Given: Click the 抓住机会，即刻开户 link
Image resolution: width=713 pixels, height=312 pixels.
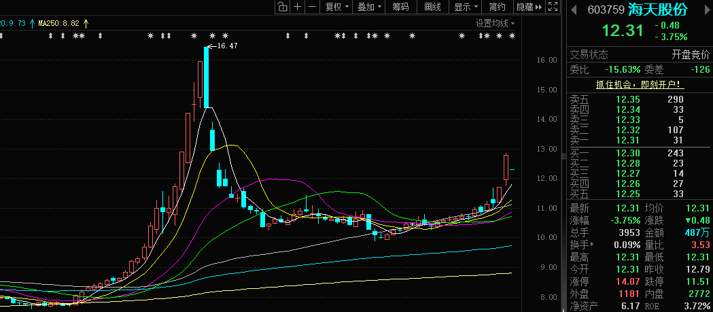Looking at the screenshot, I should [x=640, y=84].
